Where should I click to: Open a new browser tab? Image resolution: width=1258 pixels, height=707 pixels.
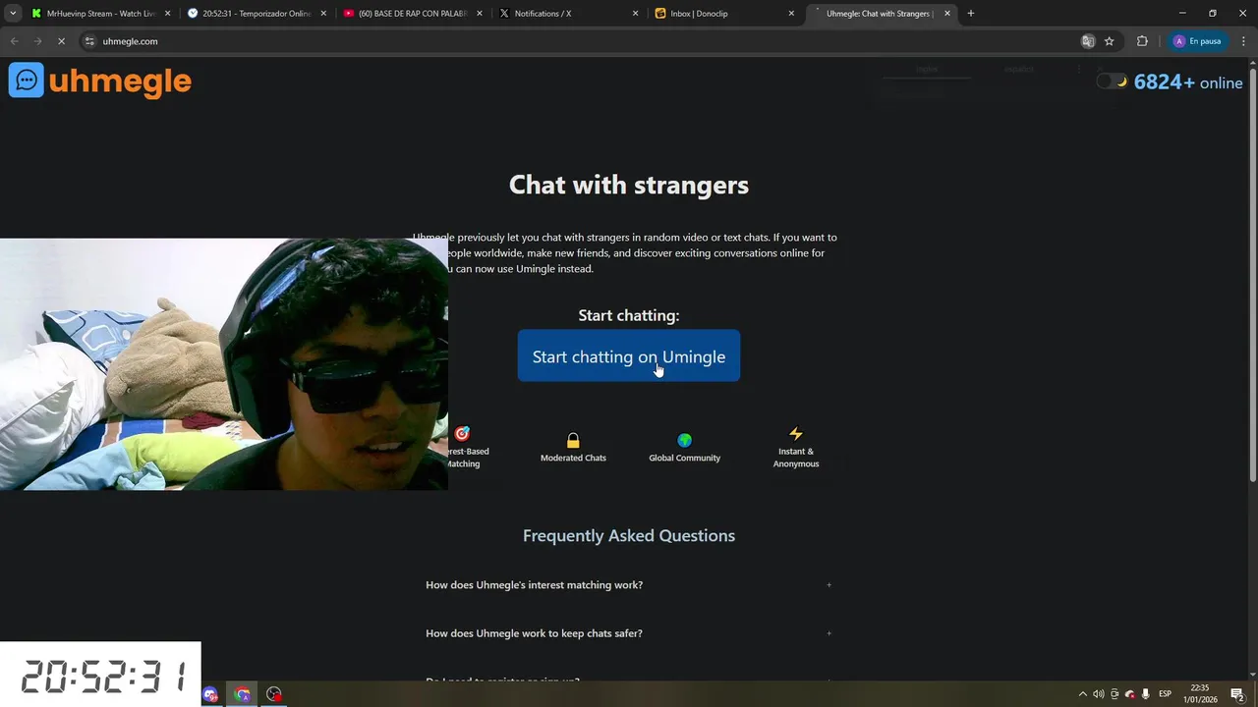[x=971, y=14]
